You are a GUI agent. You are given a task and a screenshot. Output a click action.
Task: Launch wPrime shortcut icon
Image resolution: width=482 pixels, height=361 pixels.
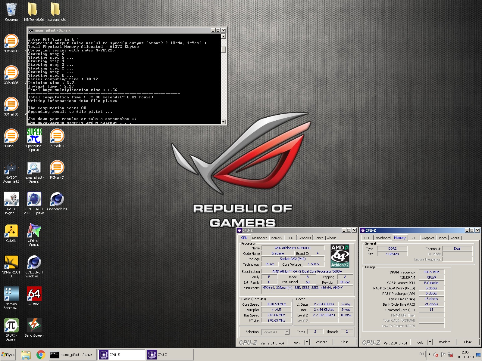34,235
